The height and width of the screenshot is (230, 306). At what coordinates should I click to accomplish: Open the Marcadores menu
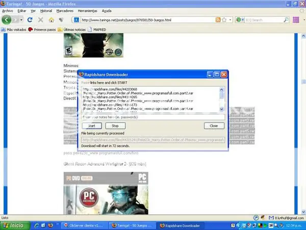pos(65,11)
